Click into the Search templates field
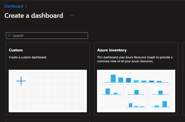The width and height of the screenshot is (185, 122). click(x=47, y=36)
